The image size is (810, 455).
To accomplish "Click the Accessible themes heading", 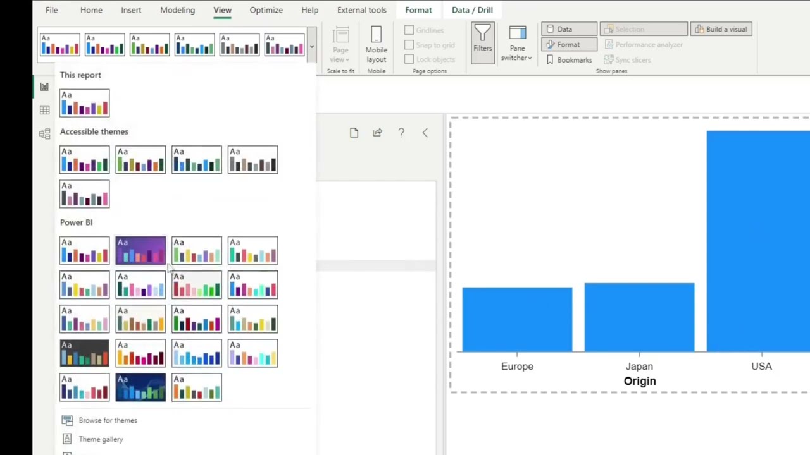I will pyautogui.click(x=94, y=131).
